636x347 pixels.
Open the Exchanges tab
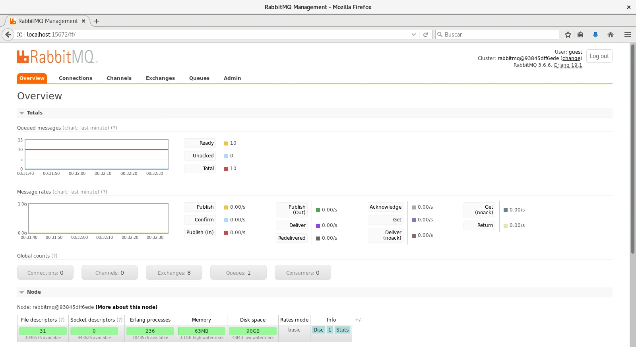tap(160, 78)
